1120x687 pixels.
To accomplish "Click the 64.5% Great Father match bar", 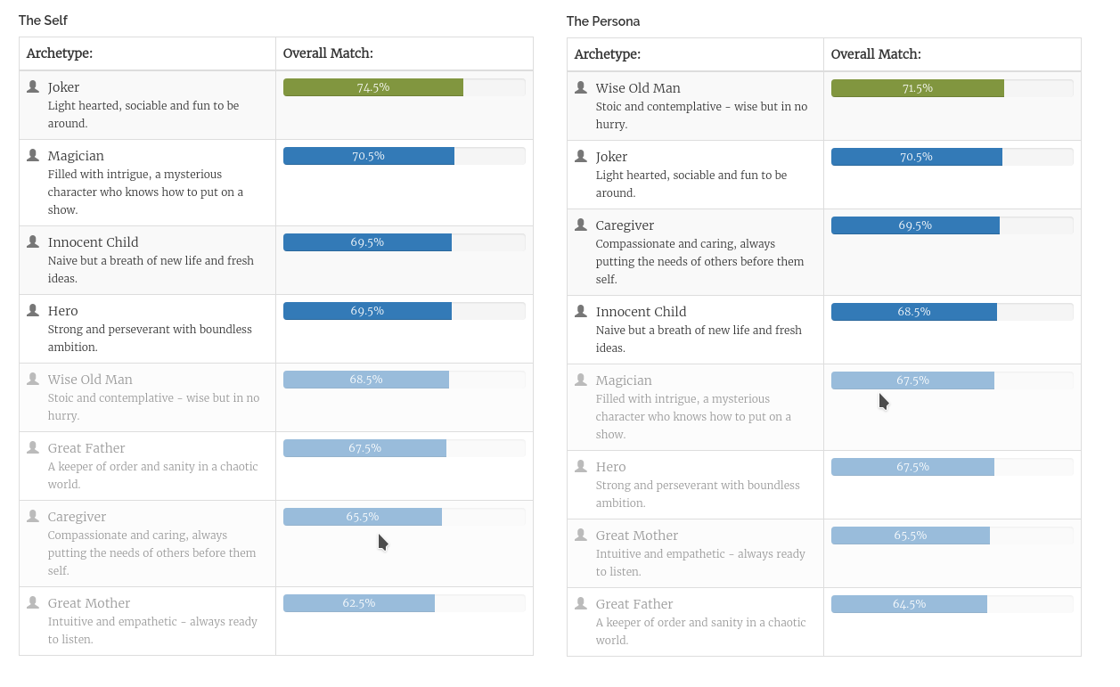I will pyautogui.click(x=909, y=604).
